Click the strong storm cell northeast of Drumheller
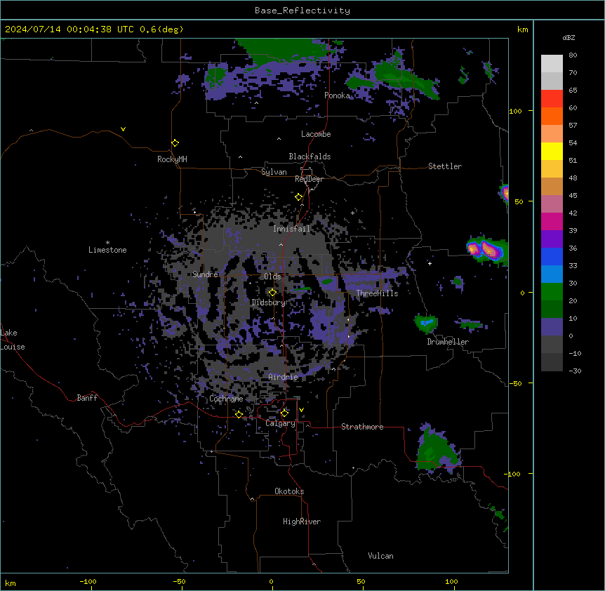Image resolution: width=605 pixels, height=591 pixels. click(487, 249)
